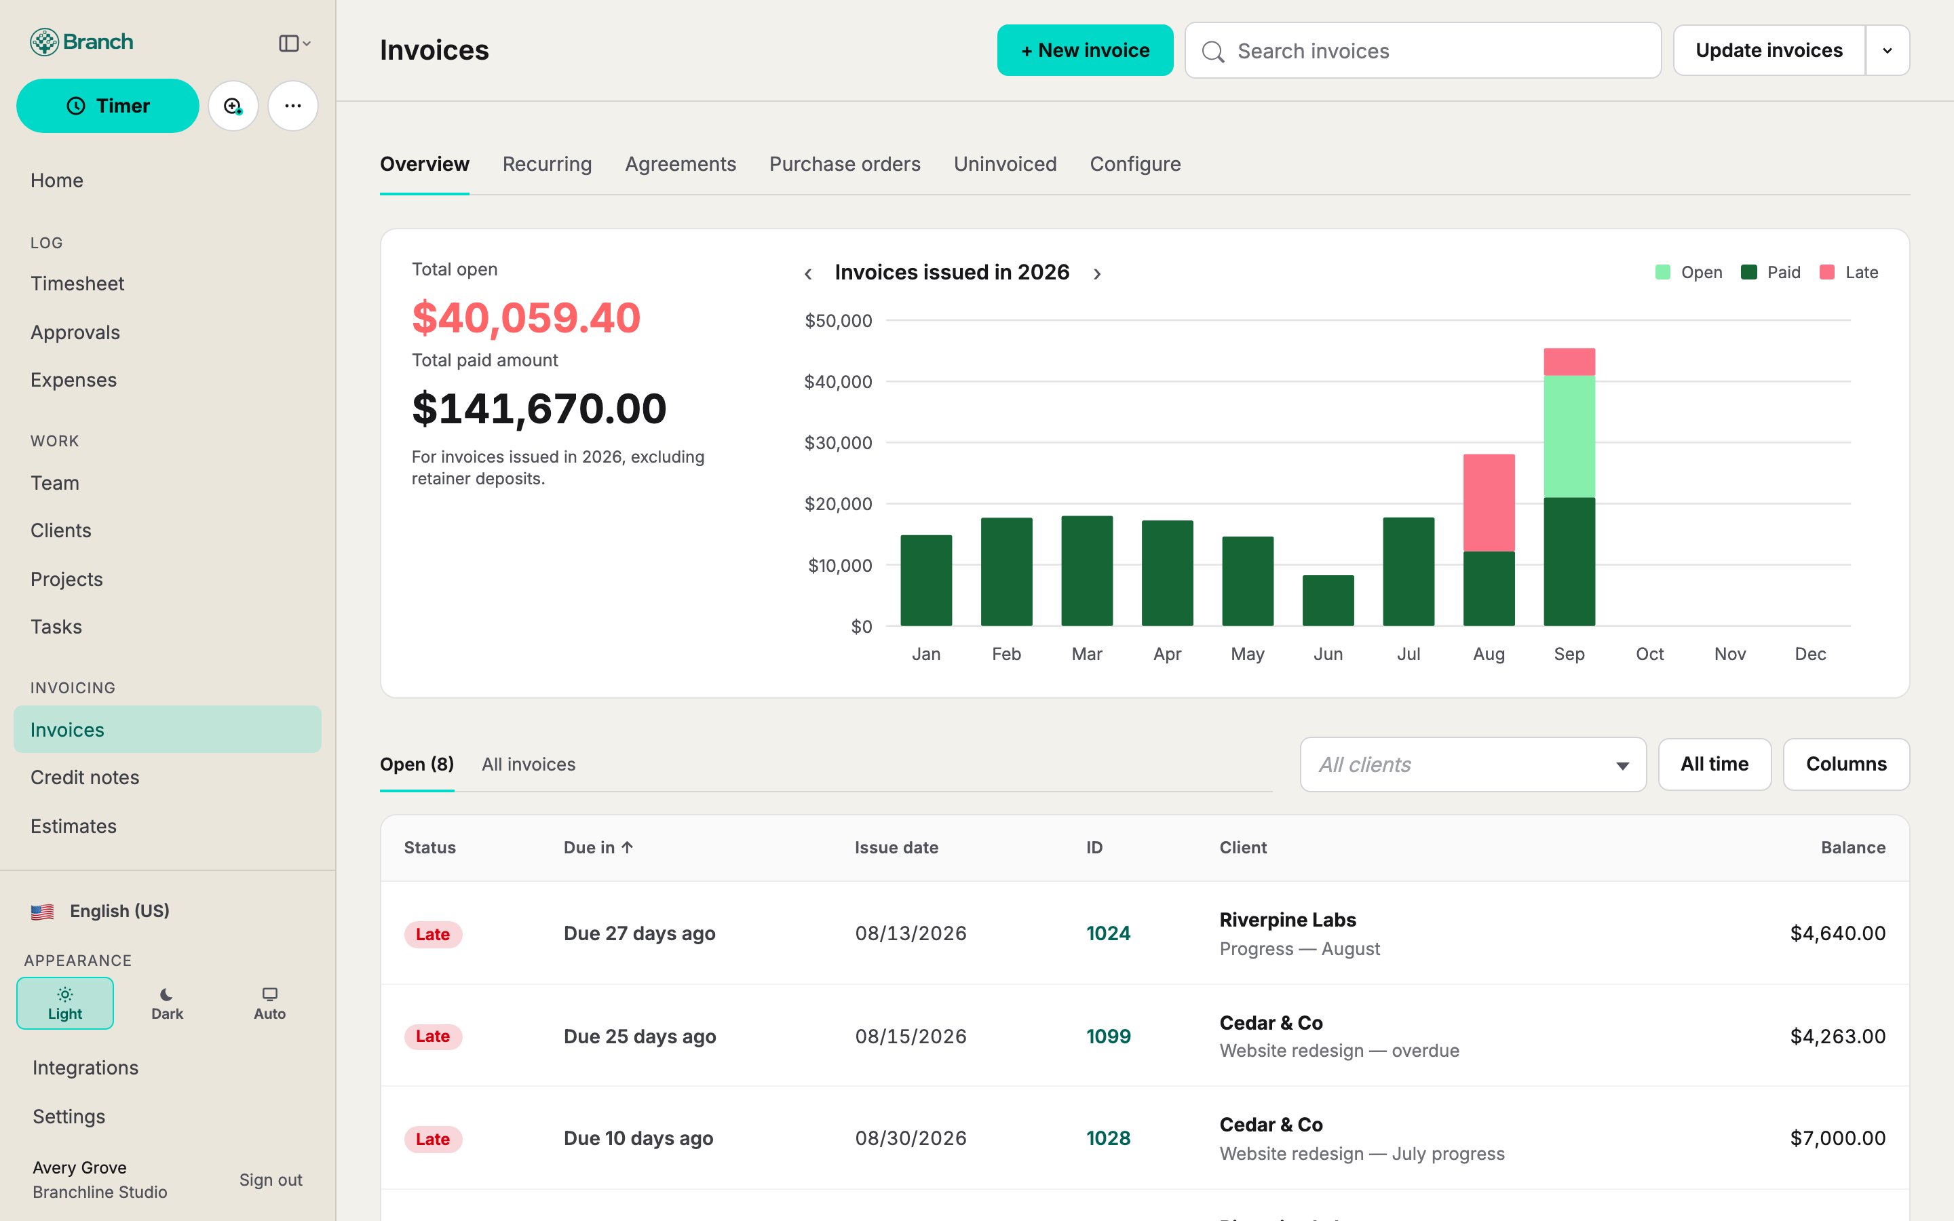1954x1221 pixels.
Task: Start the Timer
Action: 107,106
